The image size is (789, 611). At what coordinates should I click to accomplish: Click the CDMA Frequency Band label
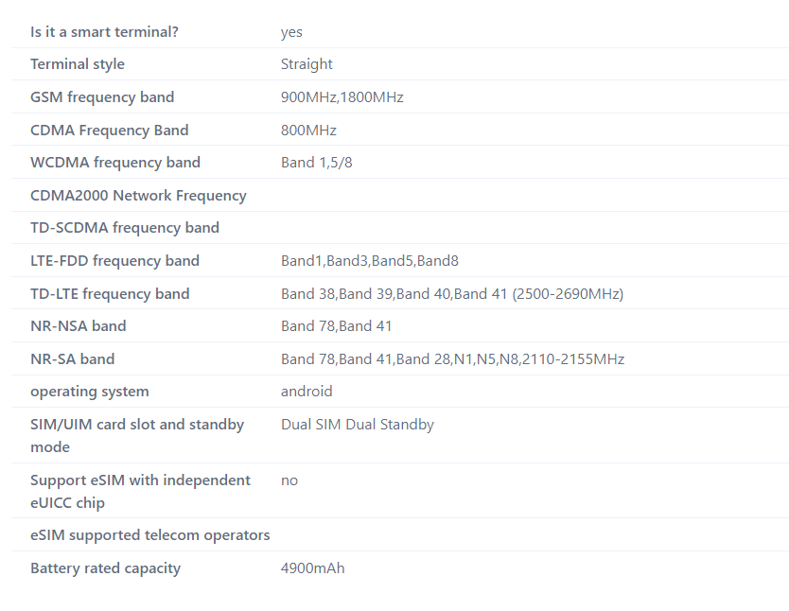[x=109, y=130]
